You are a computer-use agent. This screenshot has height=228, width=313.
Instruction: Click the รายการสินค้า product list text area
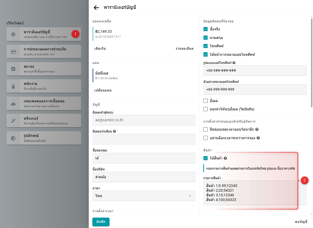254,193
